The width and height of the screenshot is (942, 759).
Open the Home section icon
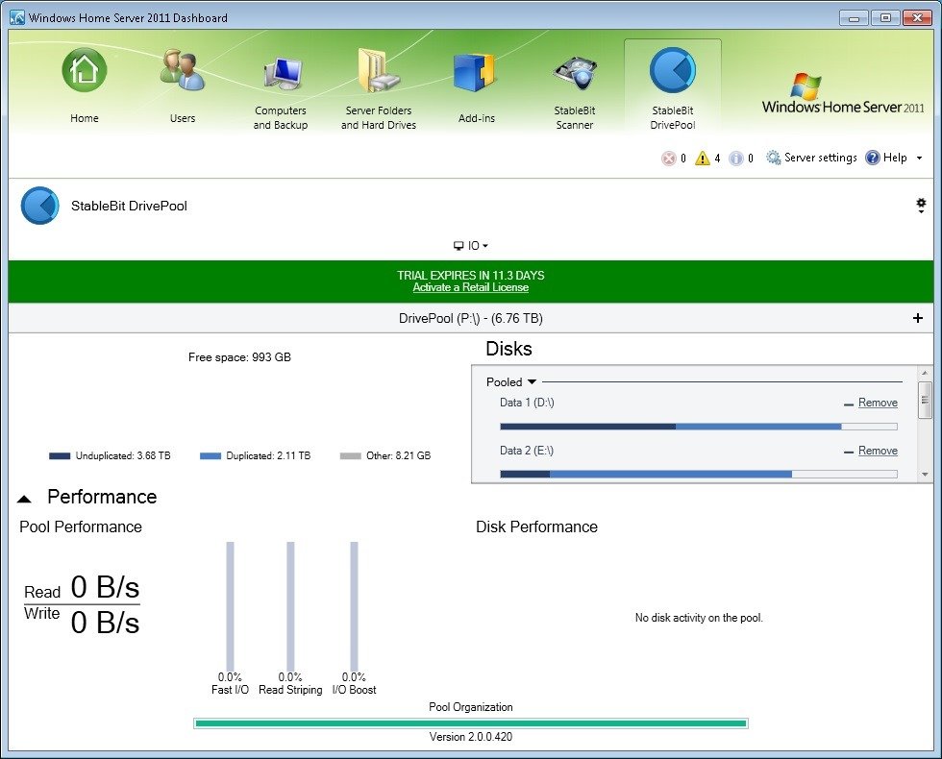tap(85, 70)
